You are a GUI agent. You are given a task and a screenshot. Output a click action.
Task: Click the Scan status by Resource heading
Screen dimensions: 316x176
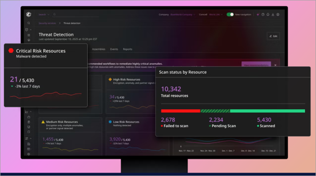click(183, 72)
